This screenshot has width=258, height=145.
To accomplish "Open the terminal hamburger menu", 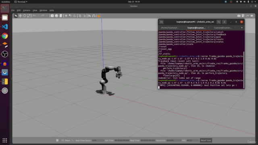I will [x=224, y=22].
